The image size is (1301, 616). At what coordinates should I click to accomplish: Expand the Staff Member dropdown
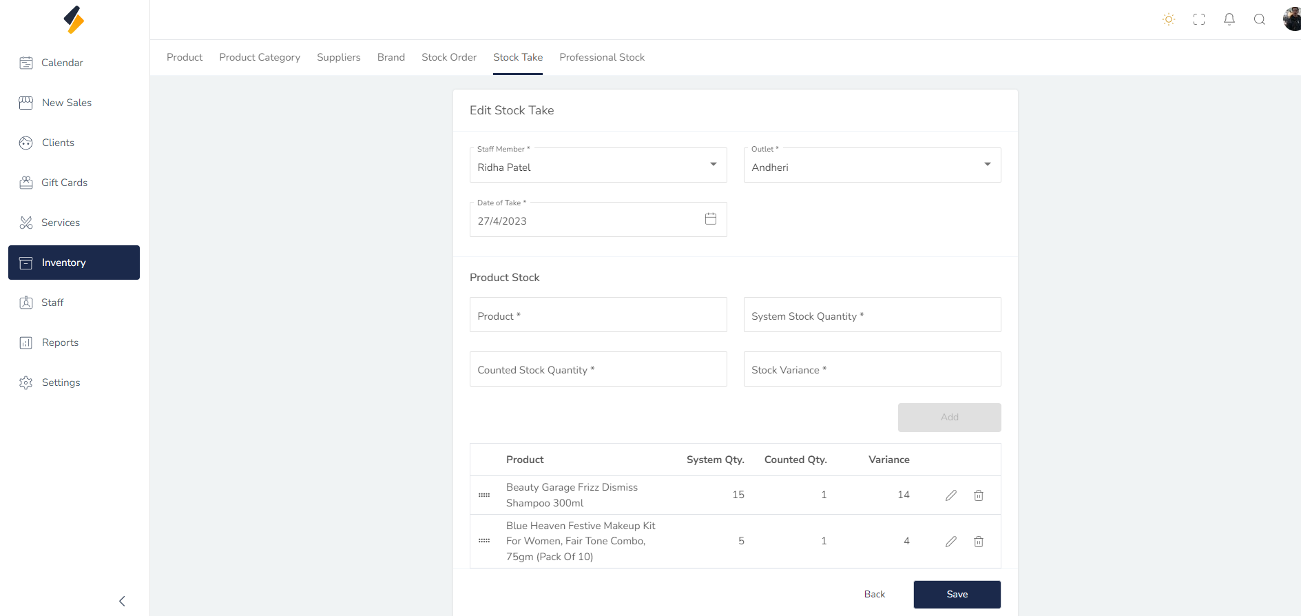(x=713, y=165)
